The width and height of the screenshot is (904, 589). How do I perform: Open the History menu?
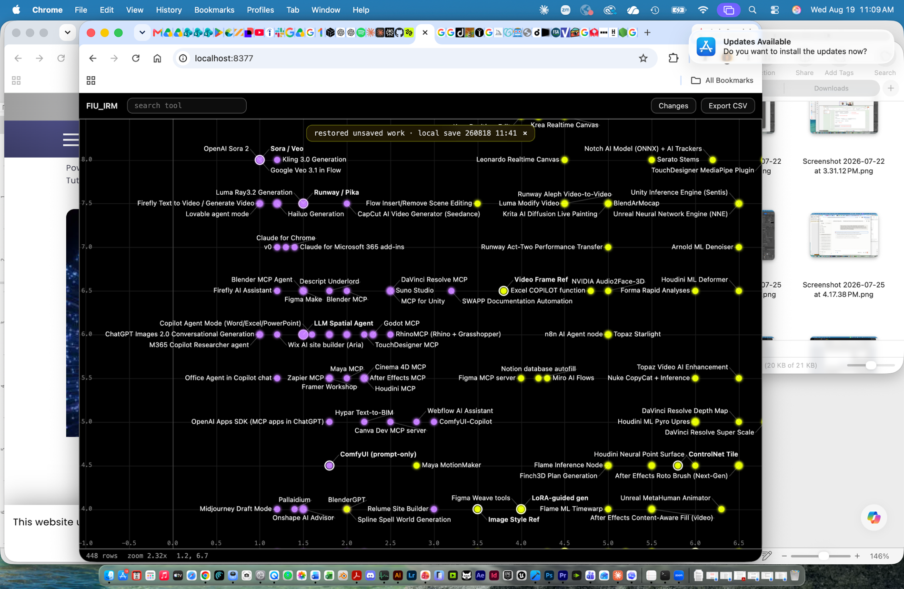pyautogui.click(x=169, y=10)
